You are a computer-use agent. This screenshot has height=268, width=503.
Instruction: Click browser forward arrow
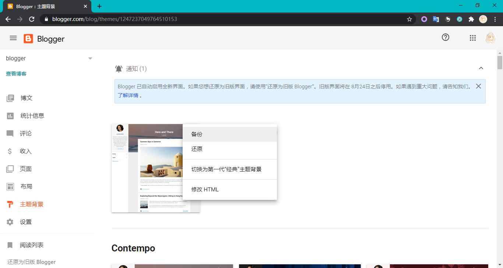coord(20,19)
